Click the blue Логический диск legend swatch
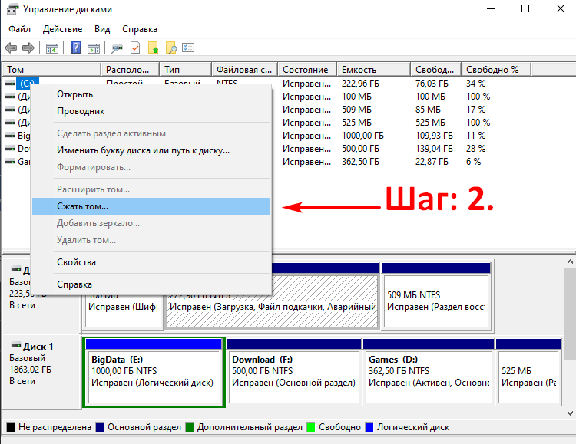This screenshot has height=444, width=576. 369,427
